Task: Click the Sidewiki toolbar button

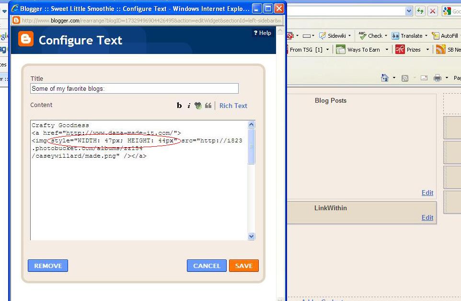Action: click(333, 36)
